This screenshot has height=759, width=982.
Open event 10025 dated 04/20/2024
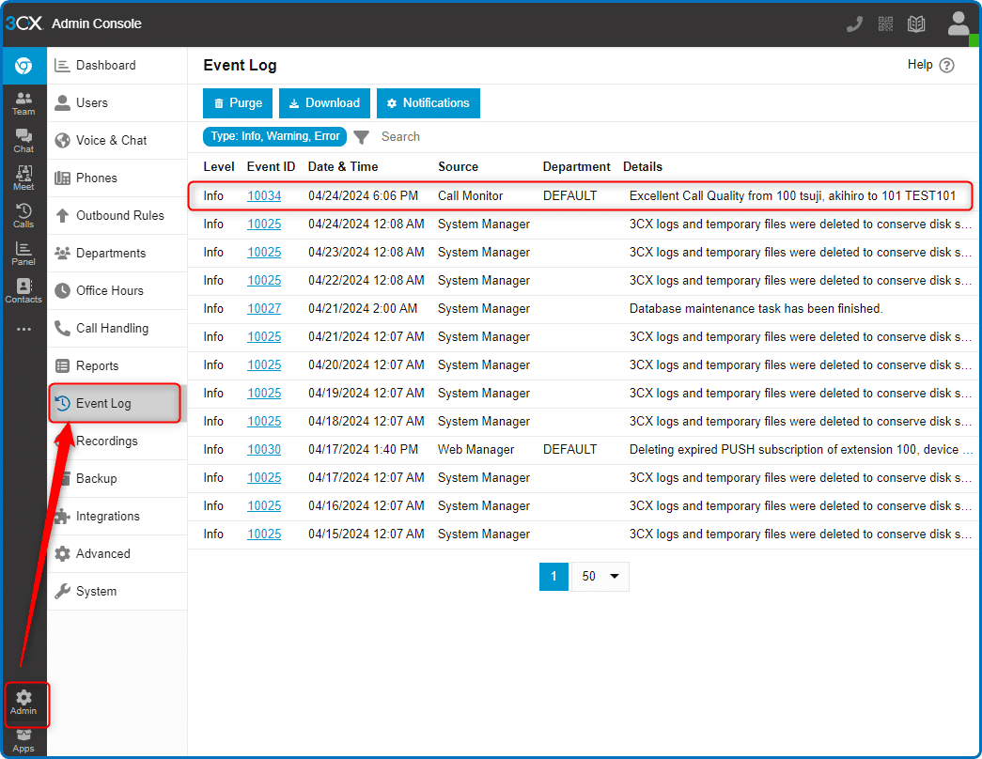pyautogui.click(x=264, y=365)
